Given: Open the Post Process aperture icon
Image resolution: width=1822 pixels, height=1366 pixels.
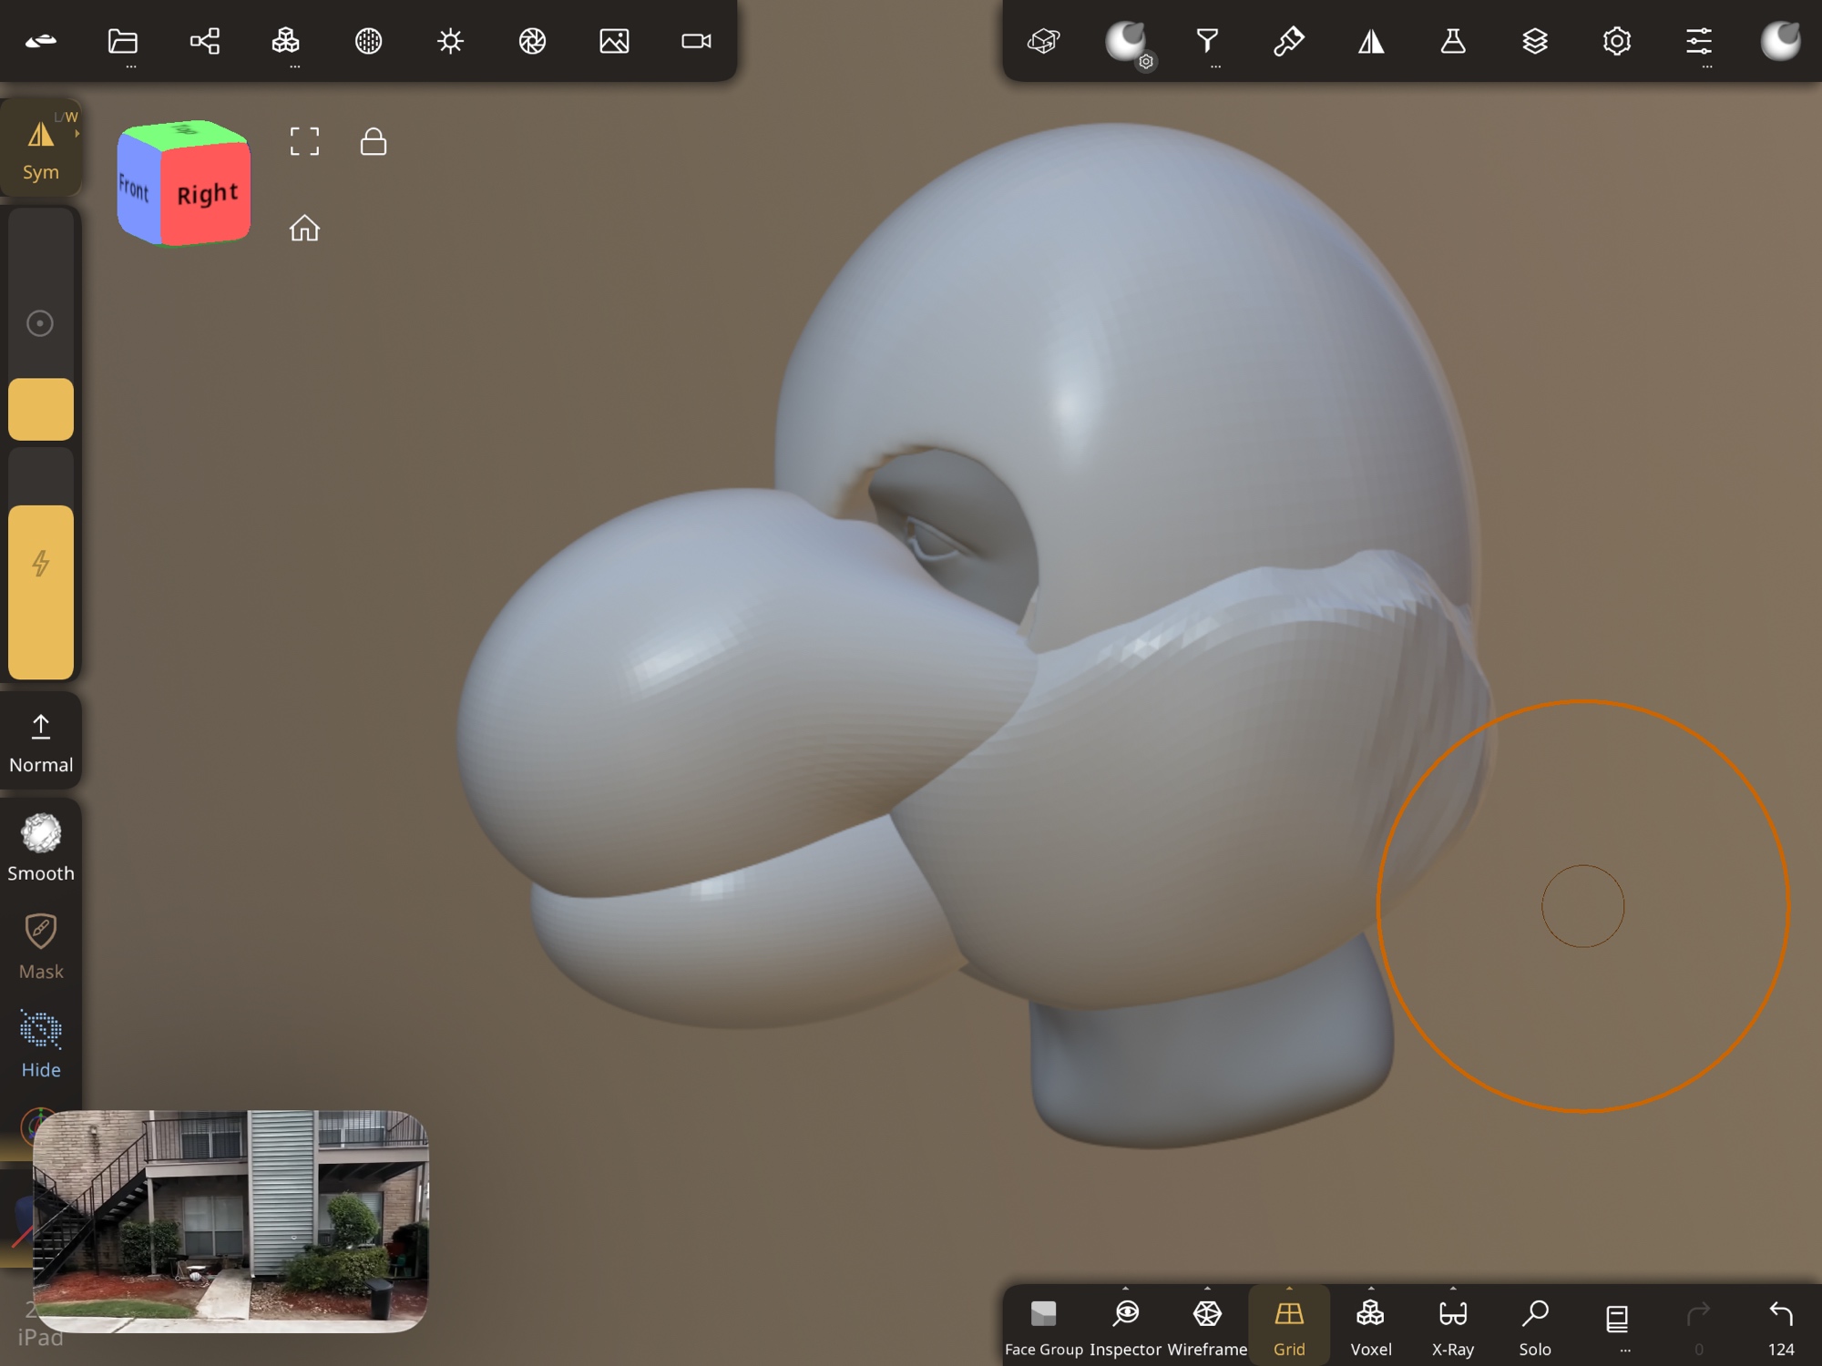Looking at the screenshot, I should point(532,41).
